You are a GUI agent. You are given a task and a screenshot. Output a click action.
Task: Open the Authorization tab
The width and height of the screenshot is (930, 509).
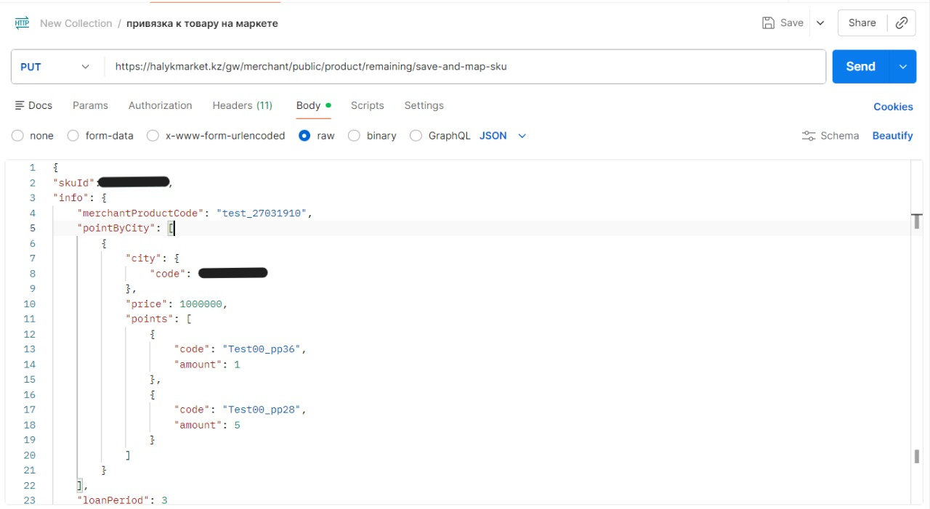point(160,105)
